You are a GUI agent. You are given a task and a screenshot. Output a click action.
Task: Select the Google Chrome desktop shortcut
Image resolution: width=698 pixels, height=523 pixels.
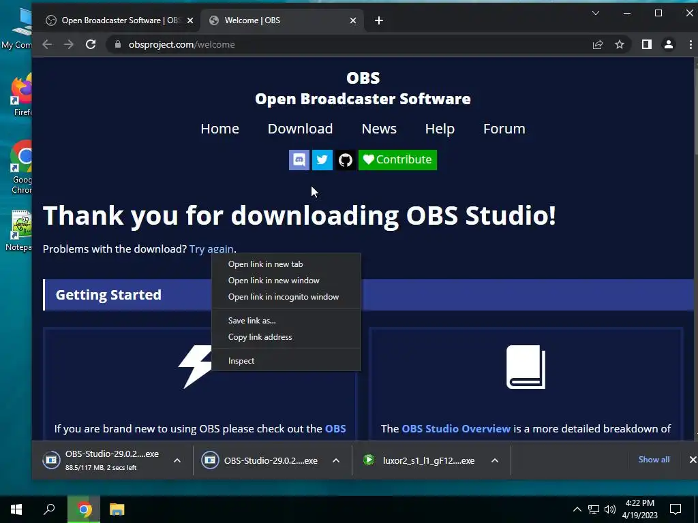pos(21,168)
